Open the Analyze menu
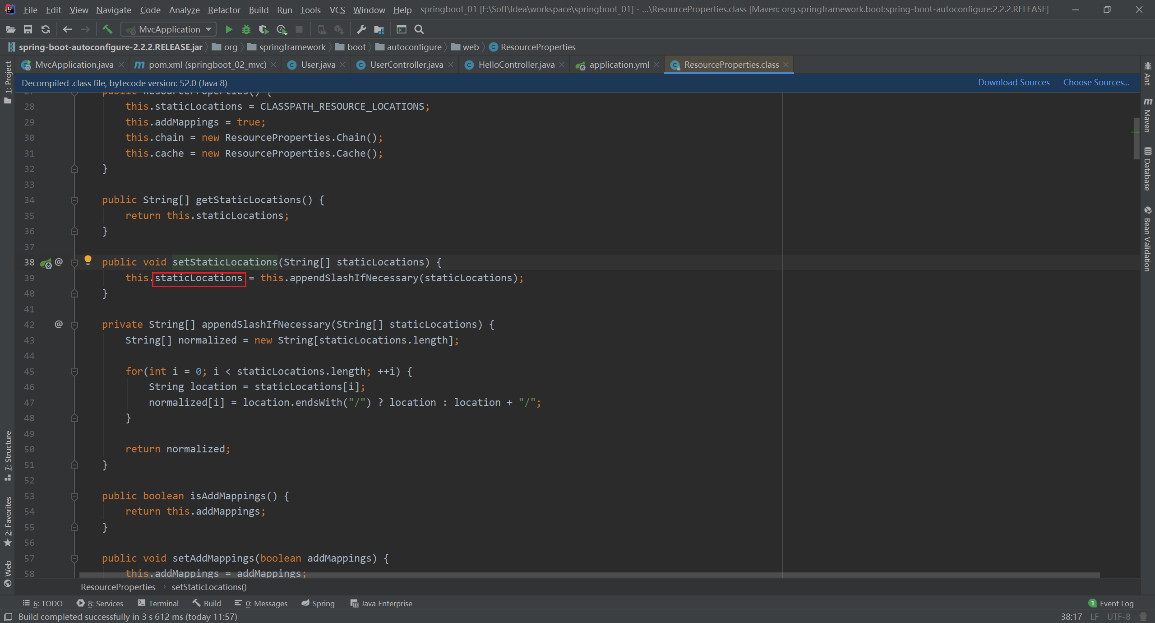 pyautogui.click(x=184, y=9)
